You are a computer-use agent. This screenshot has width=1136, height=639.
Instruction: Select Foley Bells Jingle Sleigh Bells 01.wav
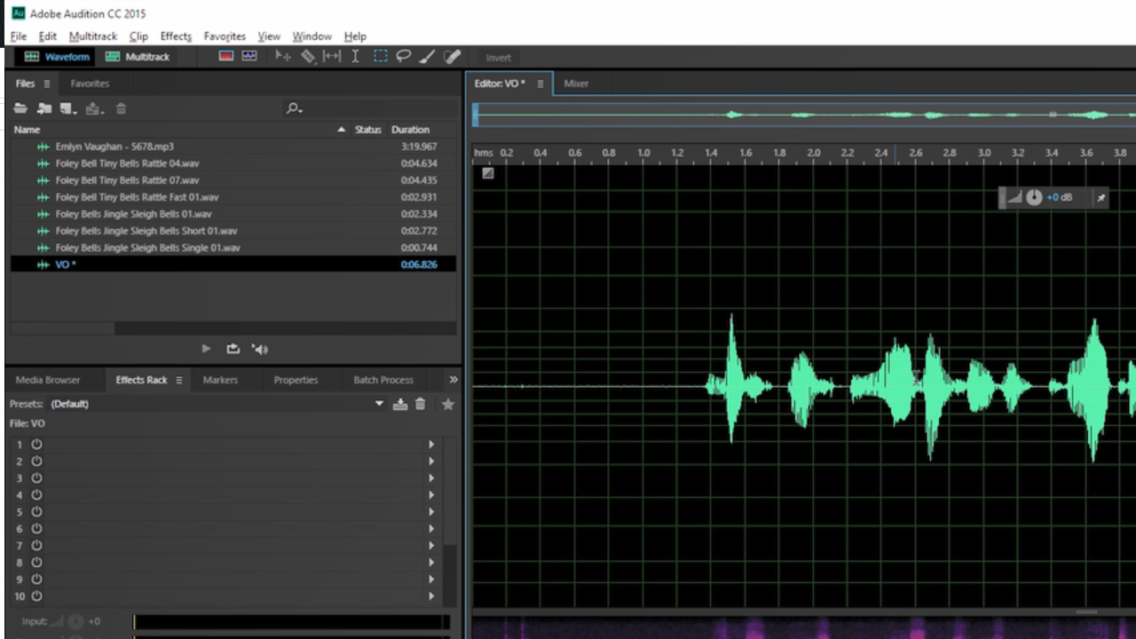pos(133,214)
